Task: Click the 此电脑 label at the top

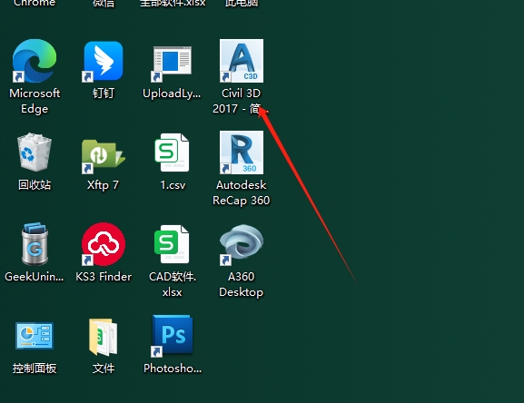Action: tap(242, 3)
